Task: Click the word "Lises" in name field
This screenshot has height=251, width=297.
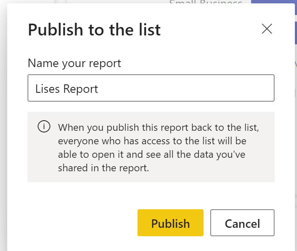Action: point(48,89)
